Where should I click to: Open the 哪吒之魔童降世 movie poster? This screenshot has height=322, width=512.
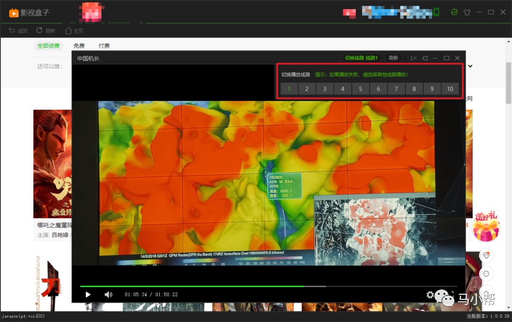52,164
